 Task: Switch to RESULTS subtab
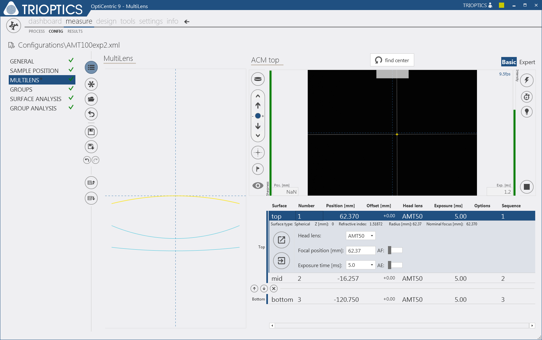[75, 31]
